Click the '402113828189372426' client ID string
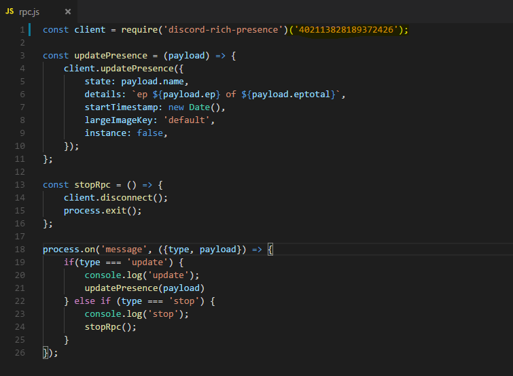The image size is (513, 376). 346,30
